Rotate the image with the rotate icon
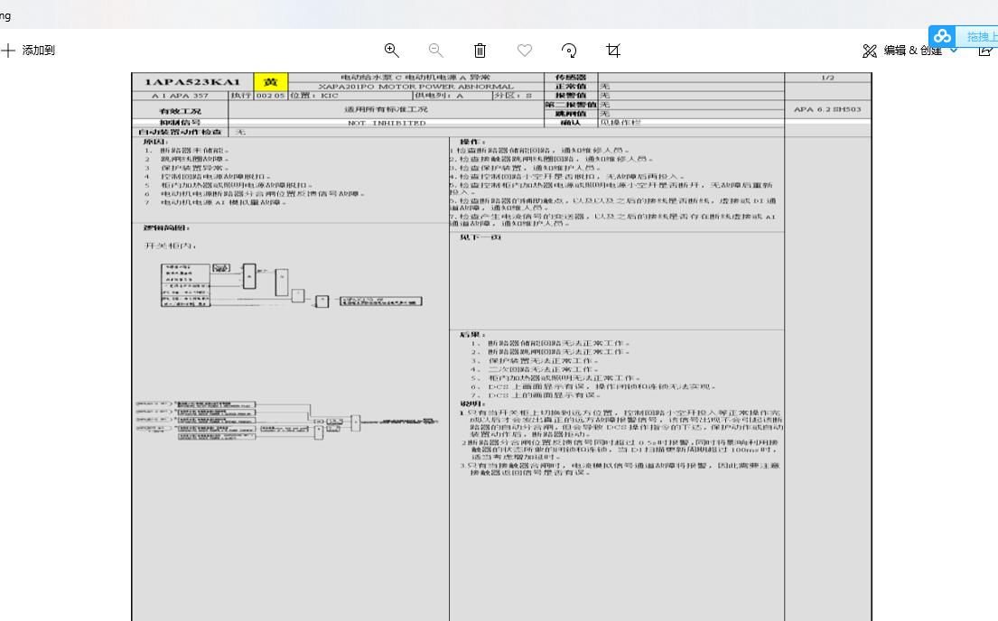This screenshot has height=621, width=998. coord(569,51)
